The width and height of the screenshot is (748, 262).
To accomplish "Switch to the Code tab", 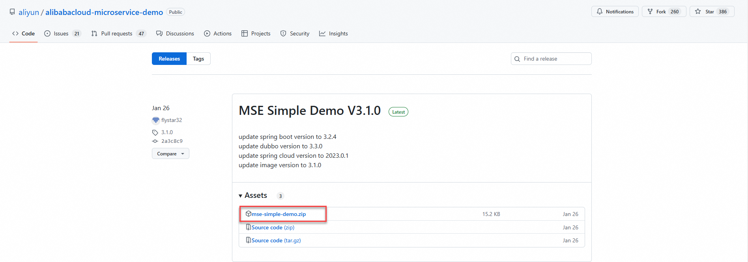I will coord(23,33).
